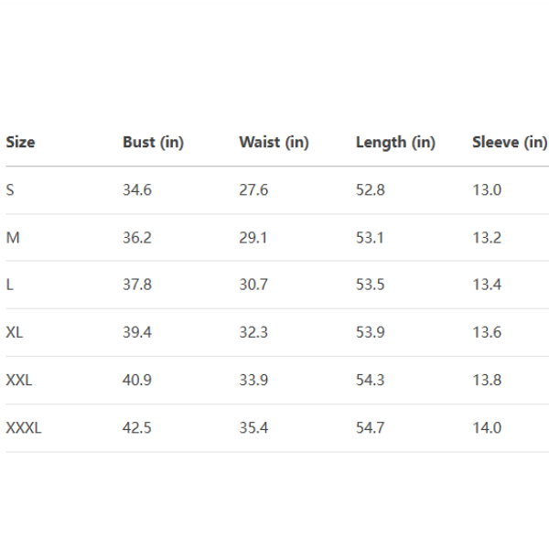Select the XL size row label
The height and width of the screenshot is (549, 549).
pos(15,332)
